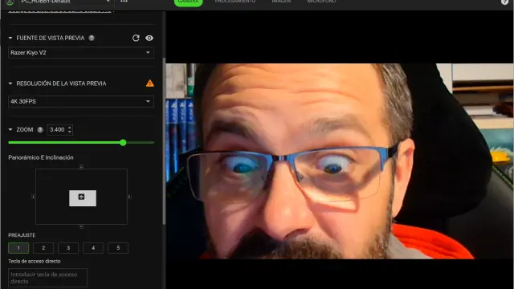Screen dimensions: 514x289
Task: Click the settings panel vertical scrollbar
Action: (x=164, y=141)
